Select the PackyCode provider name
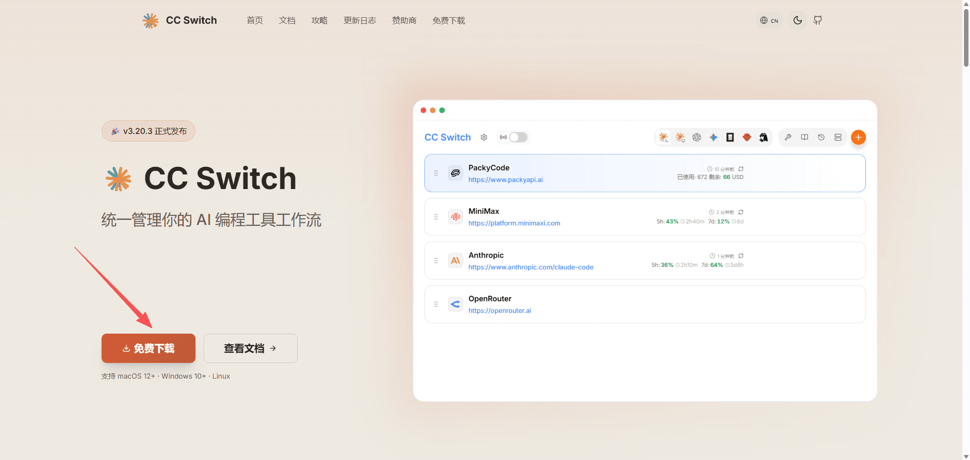The height and width of the screenshot is (460, 970). 489,168
